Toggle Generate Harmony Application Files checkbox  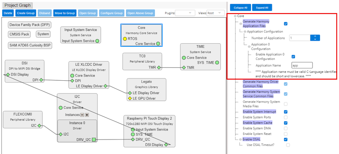[x=286, y=24]
